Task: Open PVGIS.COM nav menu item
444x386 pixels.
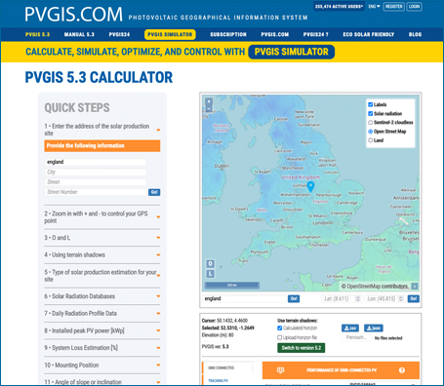Action: point(275,34)
